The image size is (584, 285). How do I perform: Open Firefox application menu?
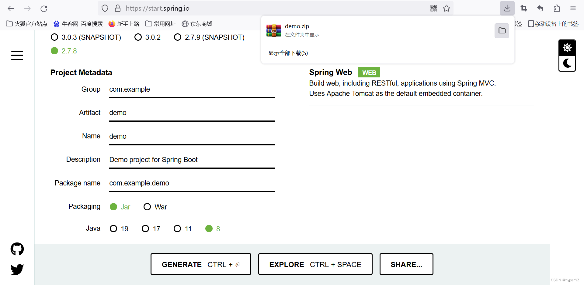[x=573, y=8]
